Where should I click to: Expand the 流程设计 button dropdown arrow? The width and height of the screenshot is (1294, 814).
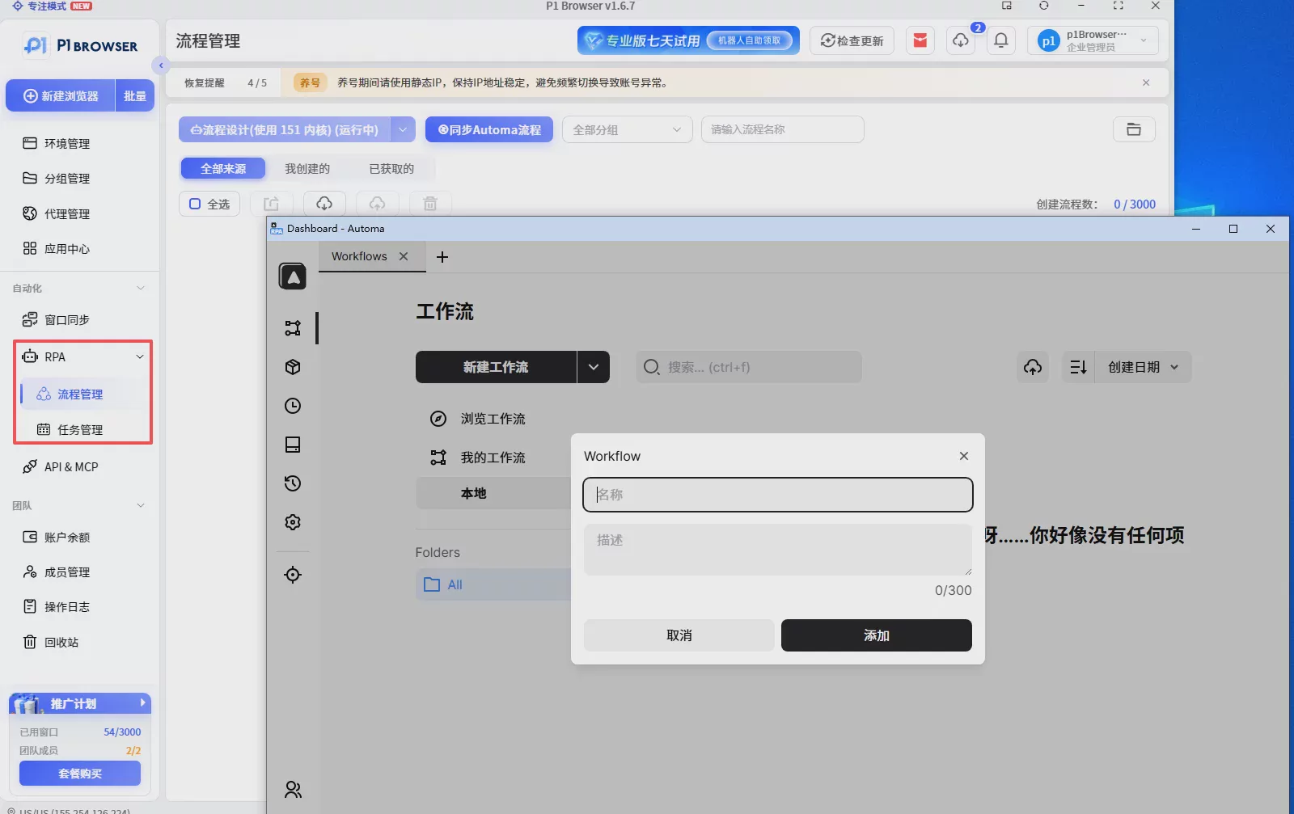point(403,129)
